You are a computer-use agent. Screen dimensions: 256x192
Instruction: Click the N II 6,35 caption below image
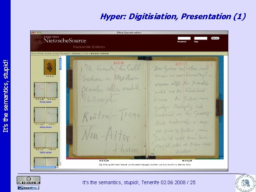click(187, 161)
